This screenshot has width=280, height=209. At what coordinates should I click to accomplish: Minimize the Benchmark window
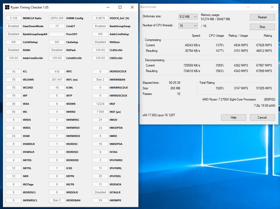point(248,7)
